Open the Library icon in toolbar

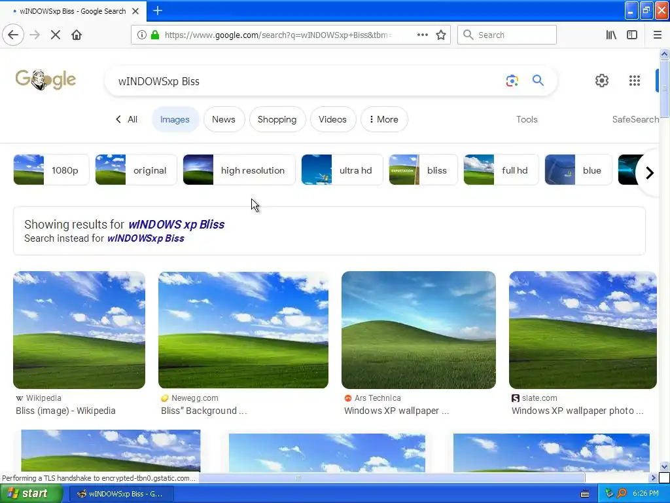(x=611, y=35)
